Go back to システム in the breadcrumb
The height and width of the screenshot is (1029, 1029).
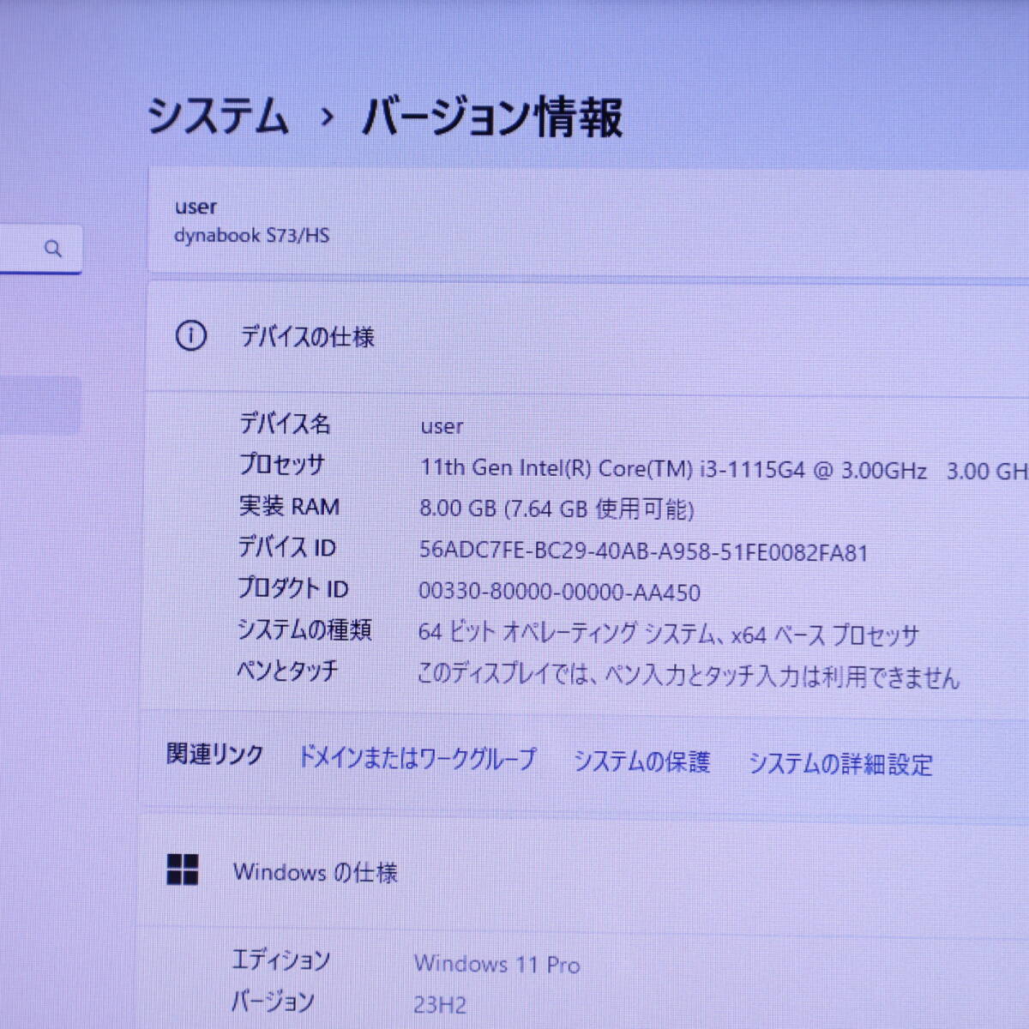point(218,115)
